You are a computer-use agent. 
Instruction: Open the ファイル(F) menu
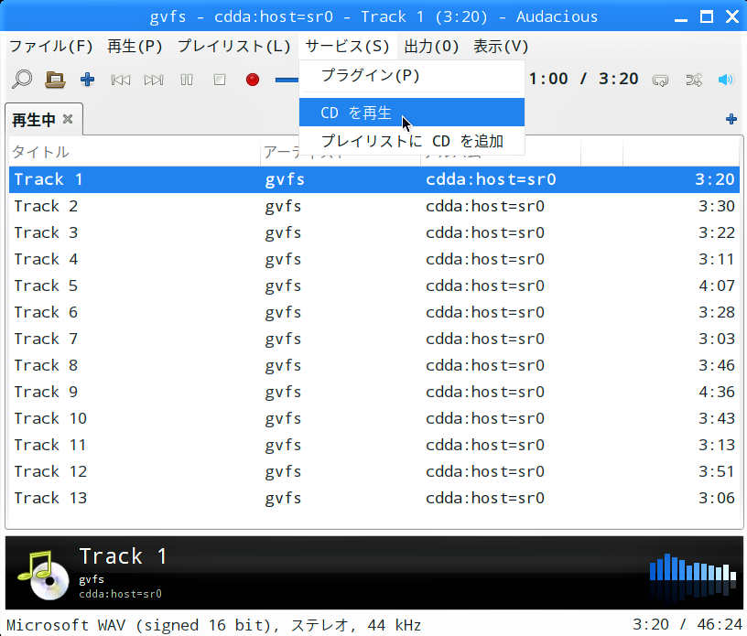[51, 46]
